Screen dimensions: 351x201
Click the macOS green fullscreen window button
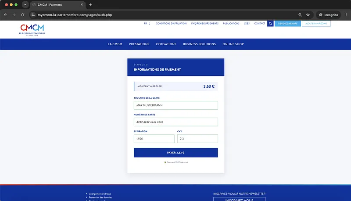click(x=16, y=4)
